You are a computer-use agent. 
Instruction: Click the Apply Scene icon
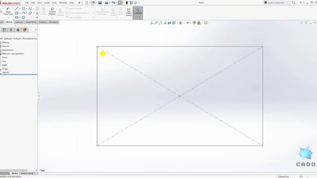tap(199, 23)
